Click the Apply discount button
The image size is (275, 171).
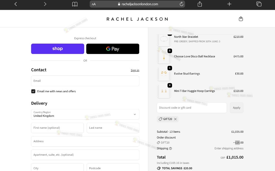(x=237, y=108)
